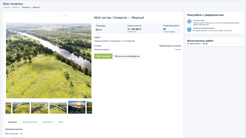Click the Всего участков – 78 line

coord(14,134)
